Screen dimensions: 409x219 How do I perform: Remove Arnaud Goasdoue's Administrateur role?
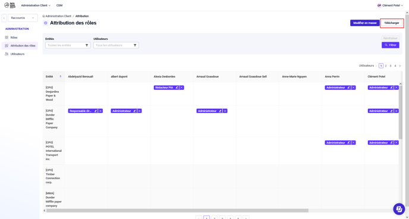225,111
